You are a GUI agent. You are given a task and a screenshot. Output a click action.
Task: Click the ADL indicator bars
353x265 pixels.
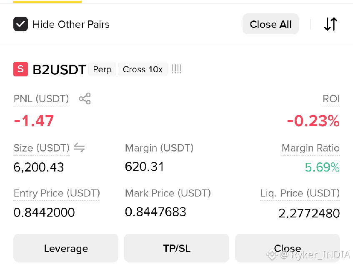point(177,69)
